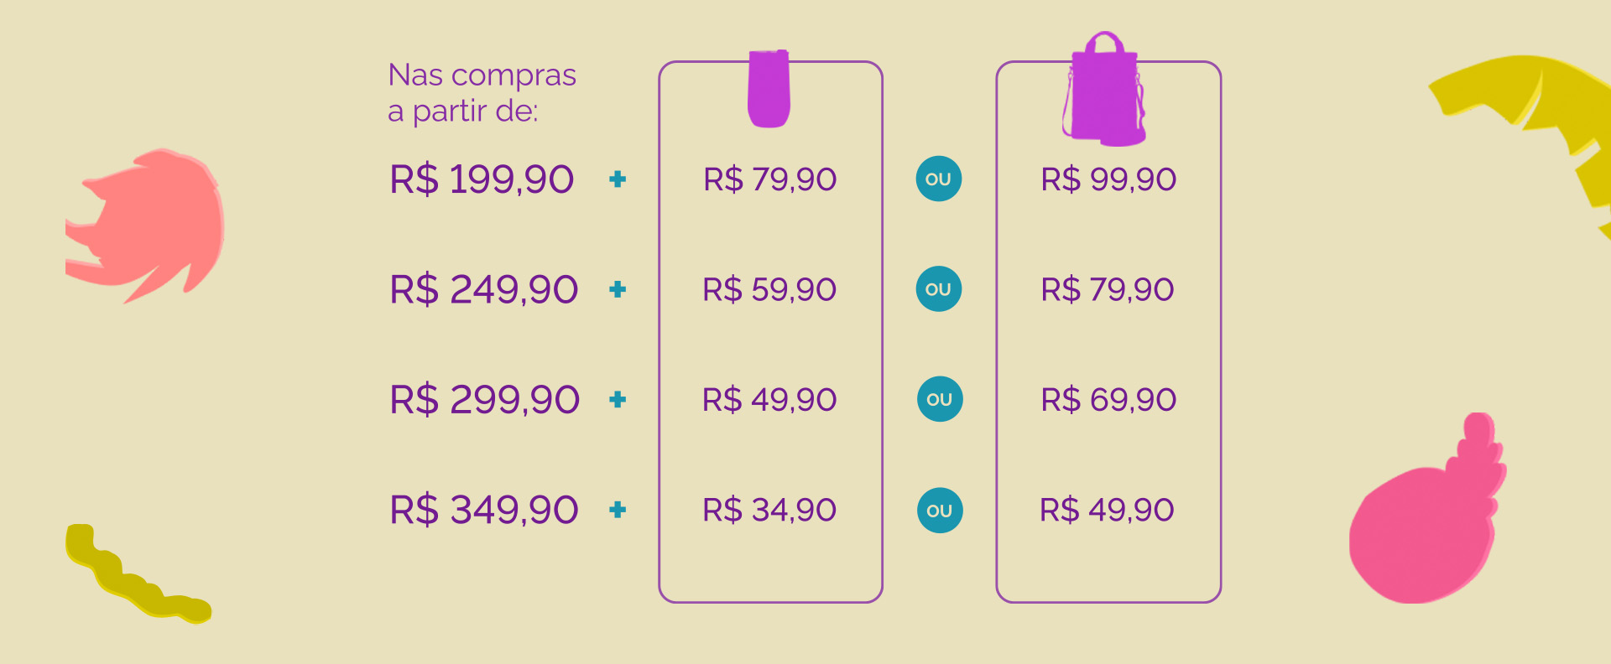Viewport: 1611px width, 664px height.
Task: Click the plus sign beside R$ 199,90
Action: [x=618, y=179]
